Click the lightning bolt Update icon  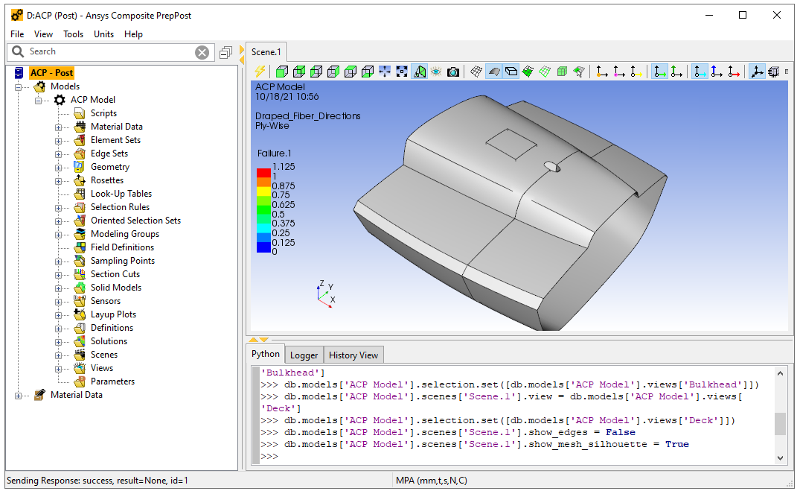click(260, 72)
